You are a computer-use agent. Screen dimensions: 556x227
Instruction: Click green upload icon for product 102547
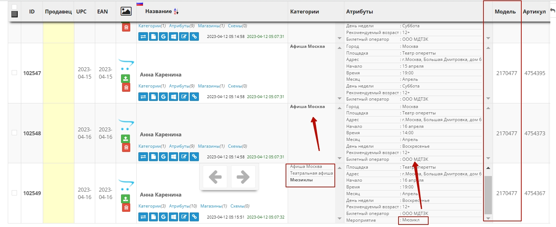pos(126,79)
